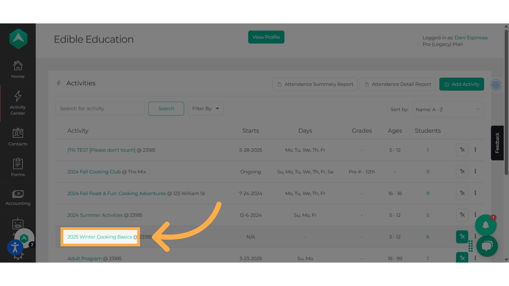
Task: Open more options for Adult Program row
Action: click(x=475, y=258)
